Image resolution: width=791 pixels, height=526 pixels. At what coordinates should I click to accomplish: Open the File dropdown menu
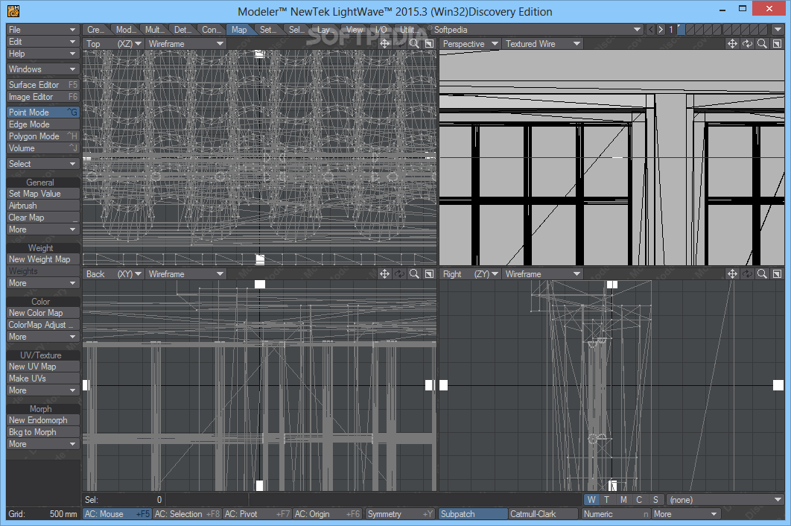[43, 30]
